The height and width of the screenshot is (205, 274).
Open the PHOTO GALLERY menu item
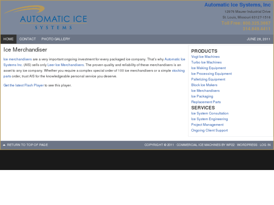[x=56, y=39]
